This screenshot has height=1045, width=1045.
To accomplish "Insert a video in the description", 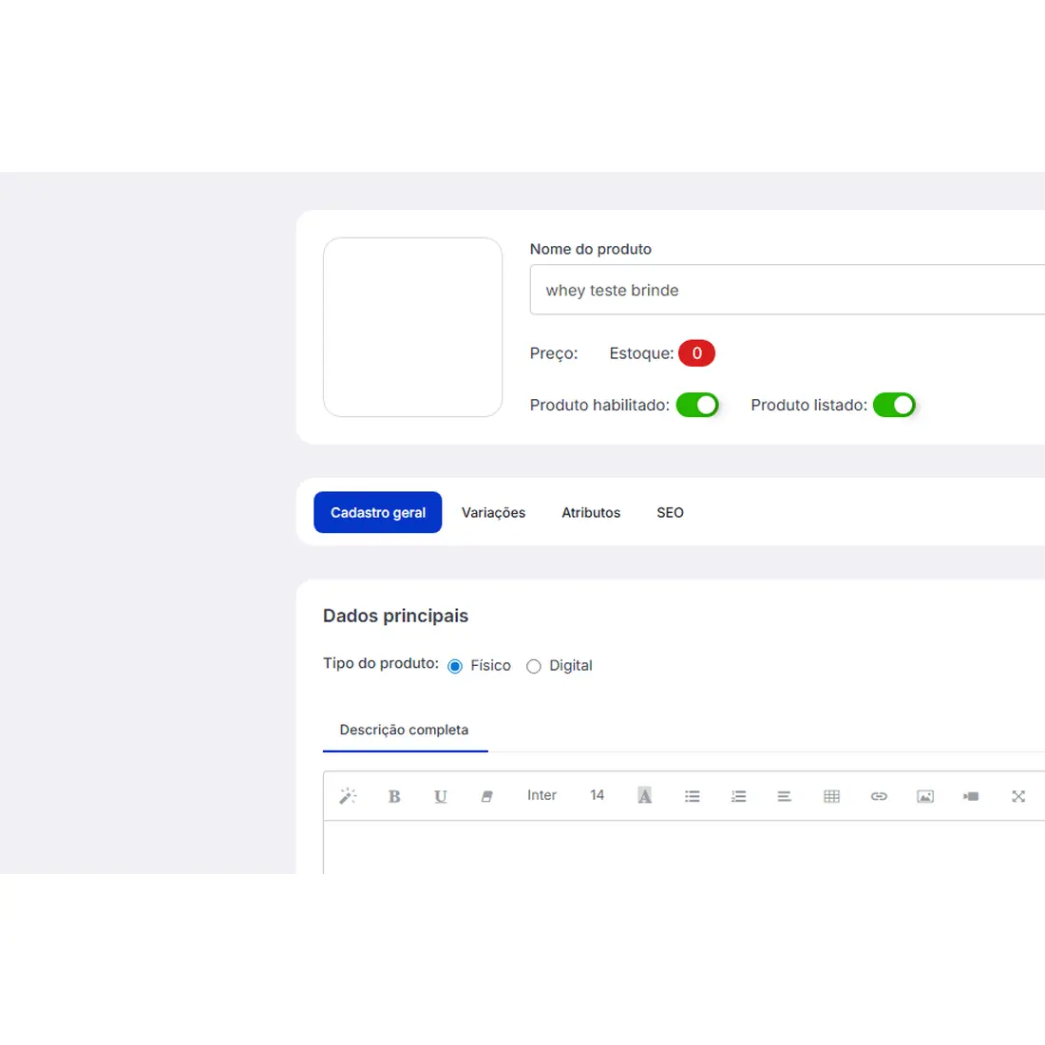I will 971,796.
